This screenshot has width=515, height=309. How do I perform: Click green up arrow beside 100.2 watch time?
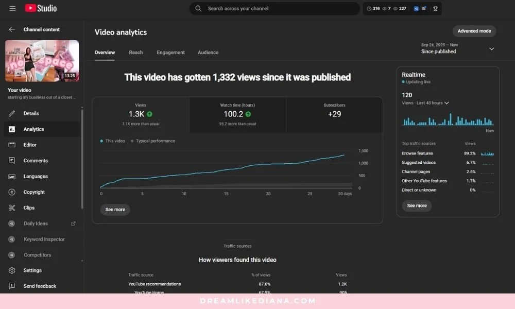tap(248, 114)
